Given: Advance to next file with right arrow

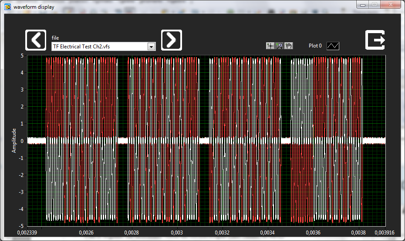Looking at the screenshot, I should point(172,40).
